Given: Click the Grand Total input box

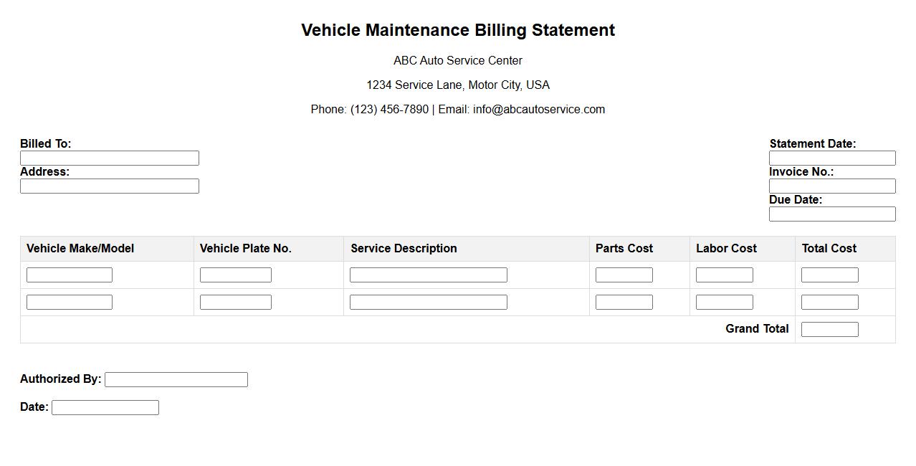Looking at the screenshot, I should (830, 330).
